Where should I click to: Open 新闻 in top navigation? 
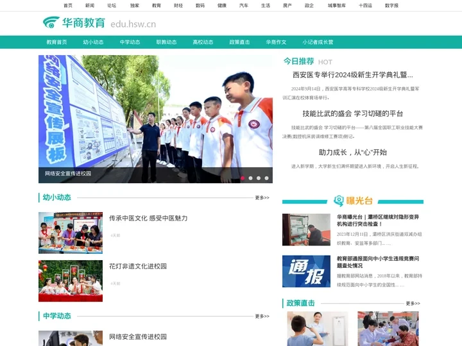(90, 6)
